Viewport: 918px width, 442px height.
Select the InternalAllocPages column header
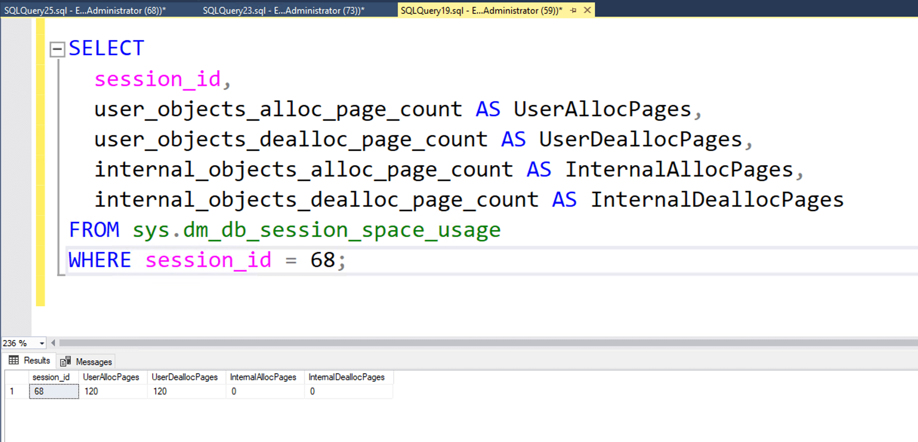tap(263, 377)
